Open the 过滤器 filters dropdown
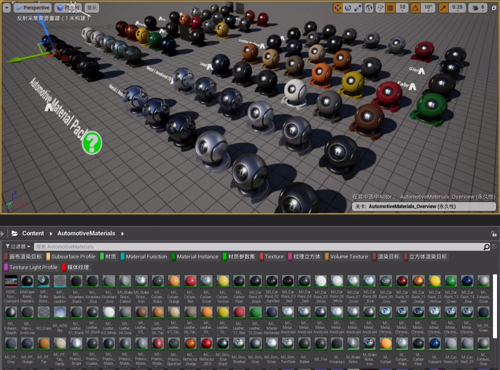 click(18, 247)
